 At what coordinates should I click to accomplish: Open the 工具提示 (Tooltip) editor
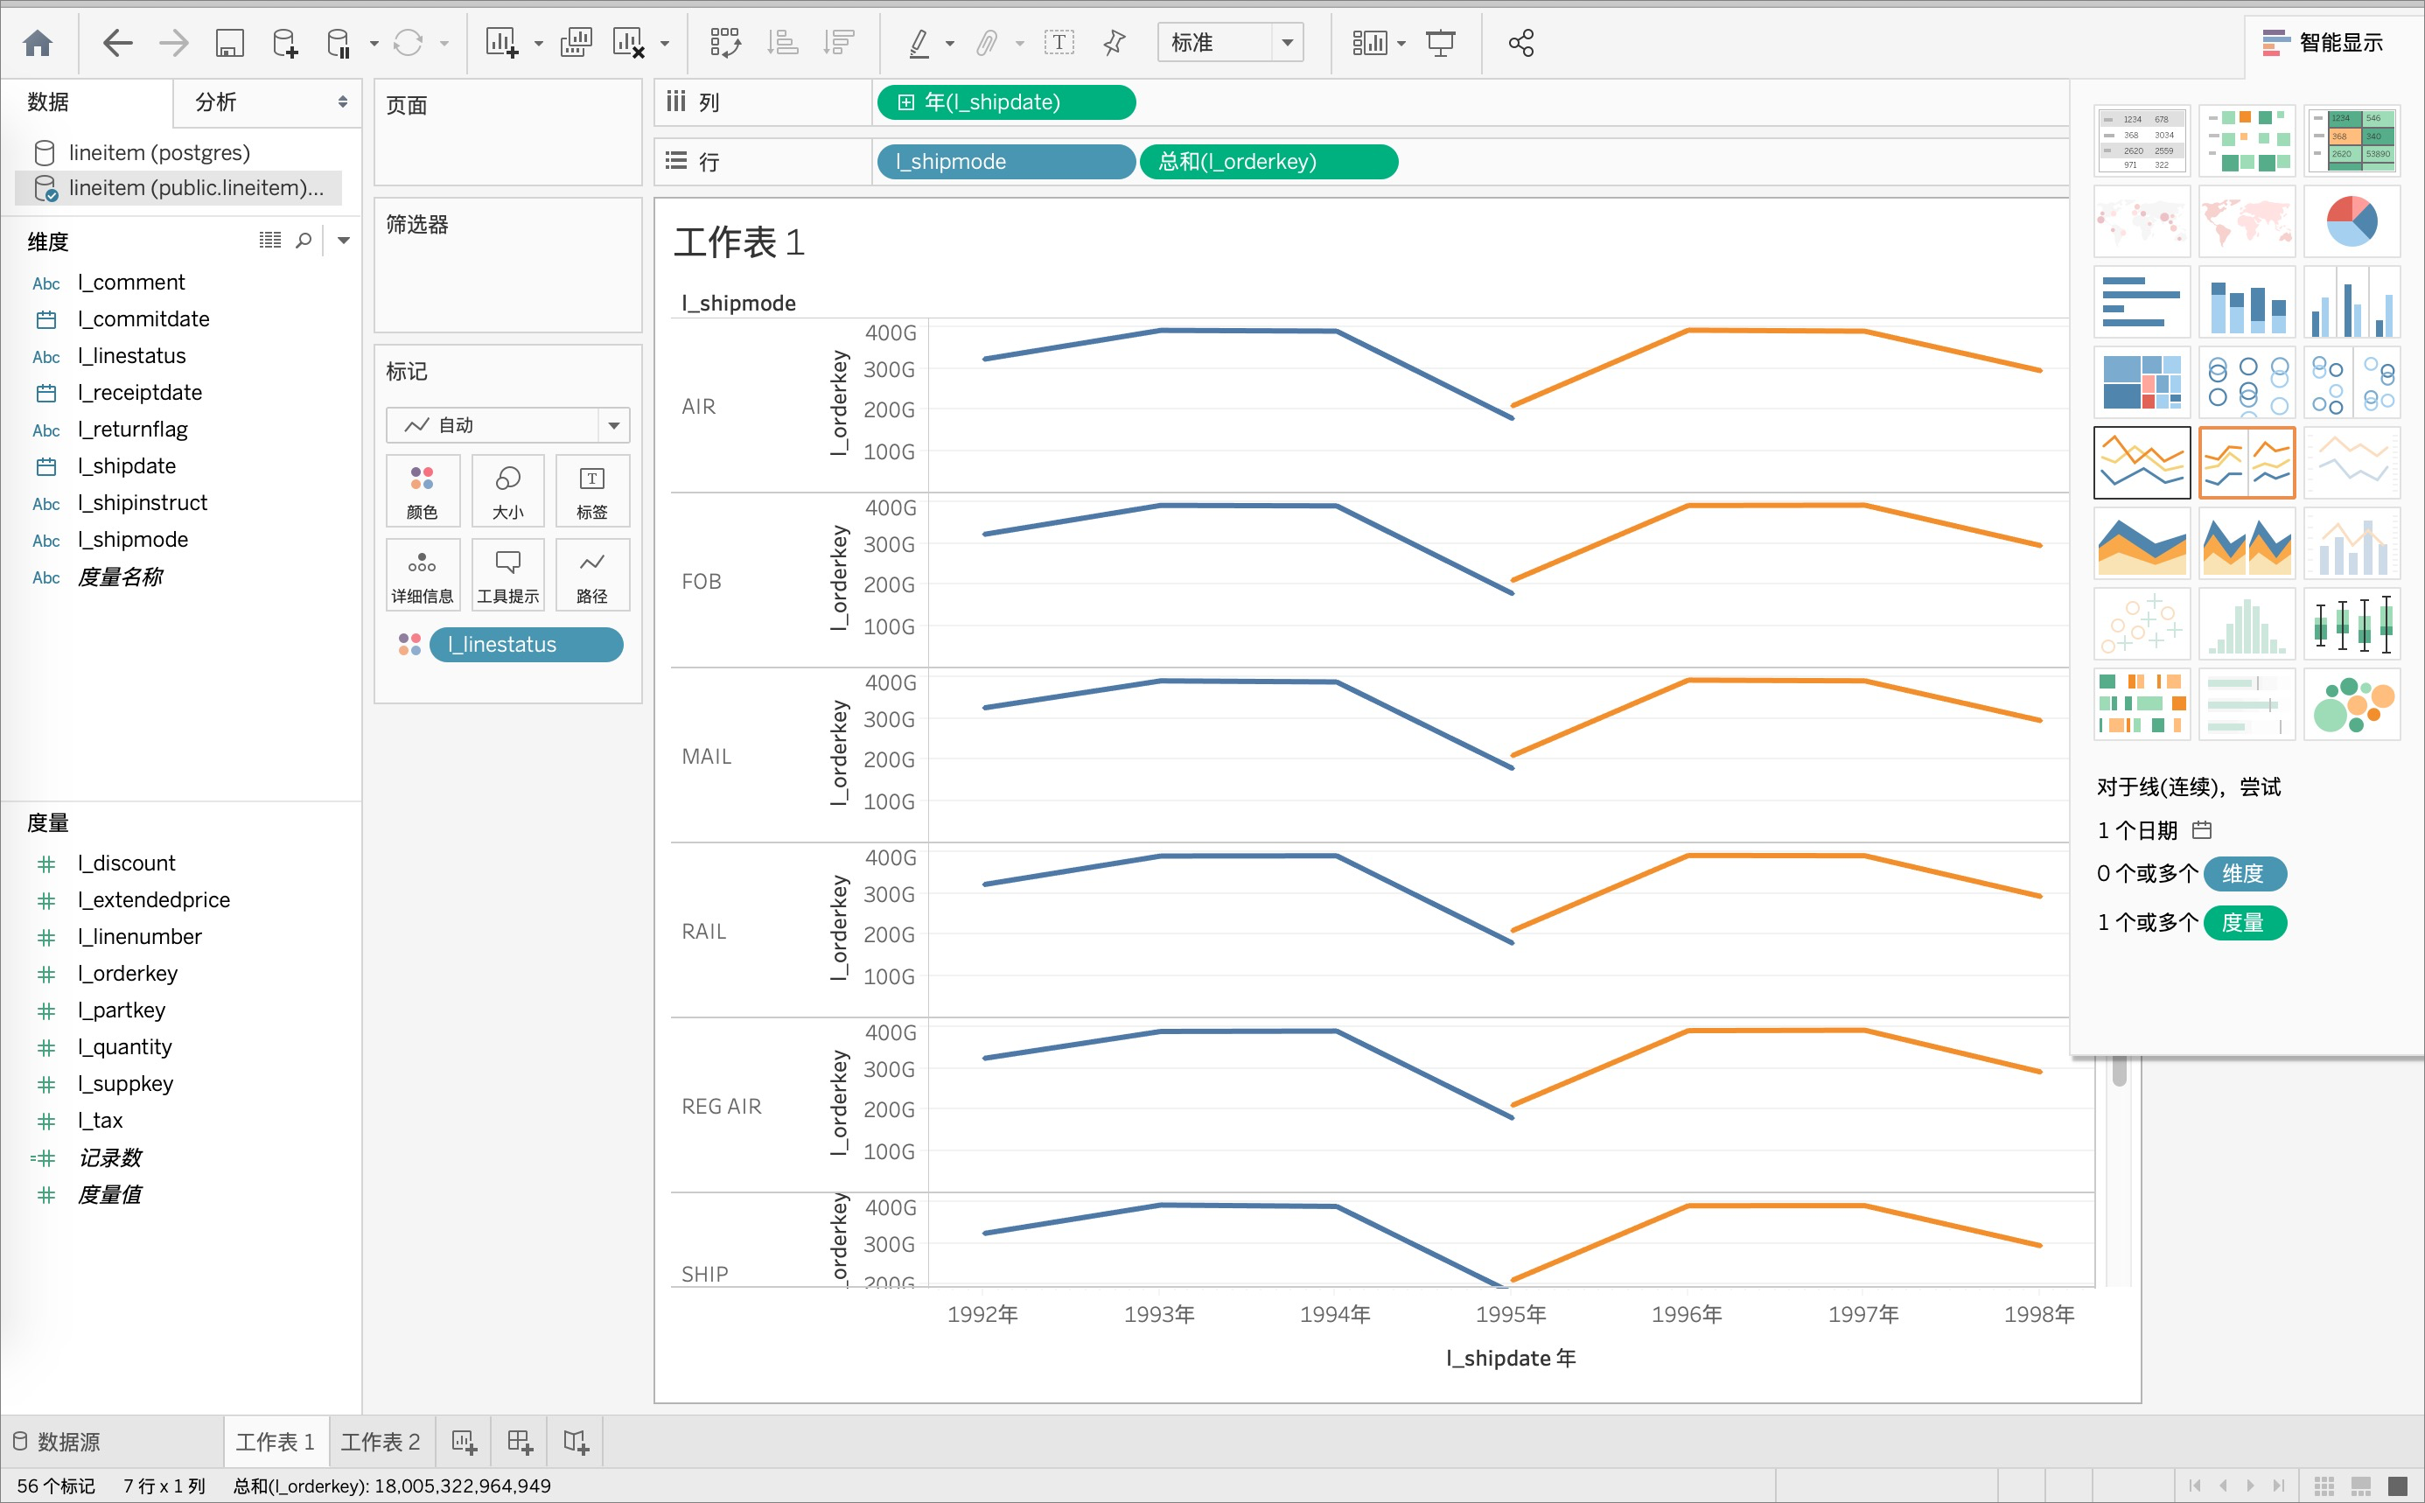(x=507, y=574)
